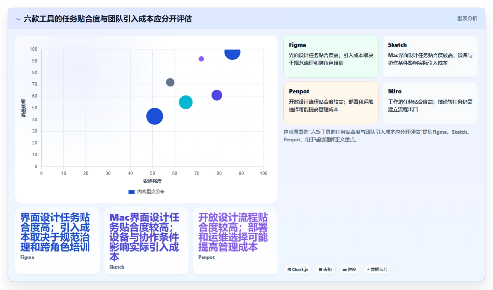The image size is (493, 290).
Task: Click the purple Penpot stat card headline
Action: coord(233,232)
